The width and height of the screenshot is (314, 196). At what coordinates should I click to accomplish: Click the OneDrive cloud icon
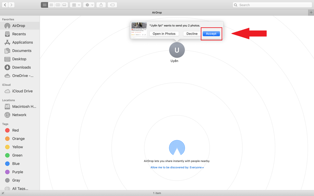coord(7,76)
